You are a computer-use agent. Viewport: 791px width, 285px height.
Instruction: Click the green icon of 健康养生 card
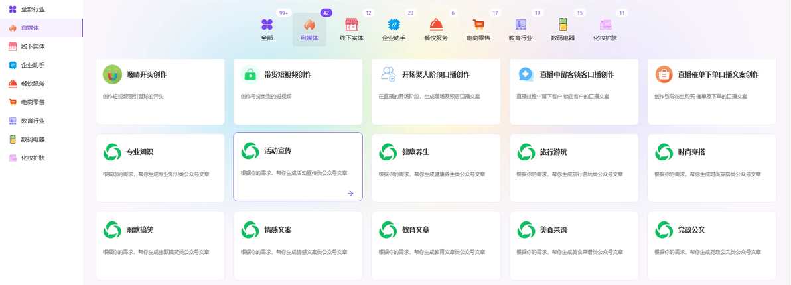(x=388, y=152)
